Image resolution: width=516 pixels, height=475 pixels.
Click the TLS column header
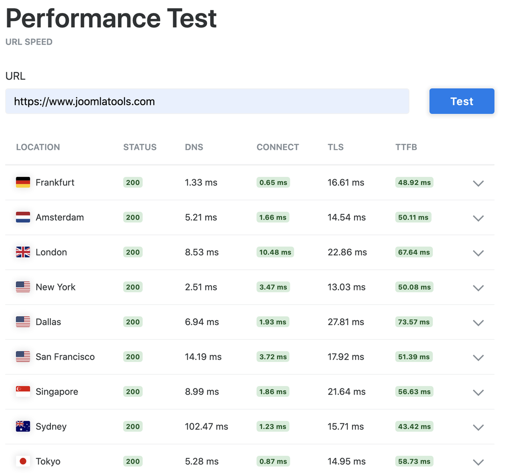click(x=336, y=147)
